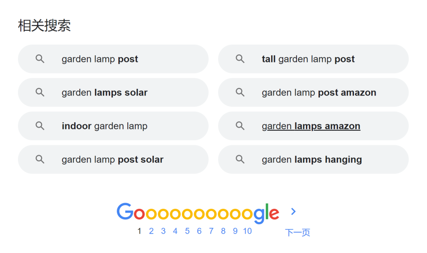
Task: Click the next-page chevron arrow
Action: coord(293,212)
